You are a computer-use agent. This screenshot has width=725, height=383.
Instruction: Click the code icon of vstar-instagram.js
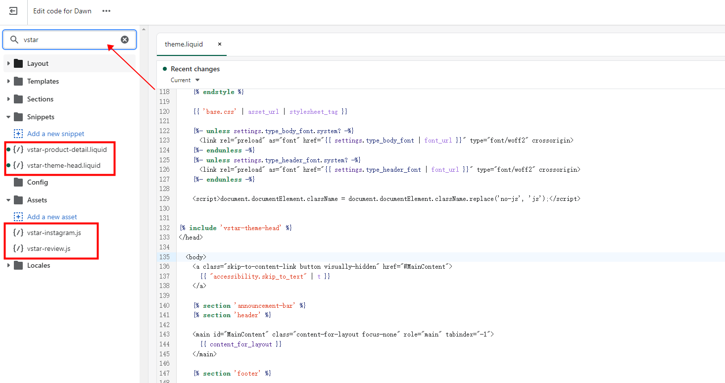(x=18, y=233)
